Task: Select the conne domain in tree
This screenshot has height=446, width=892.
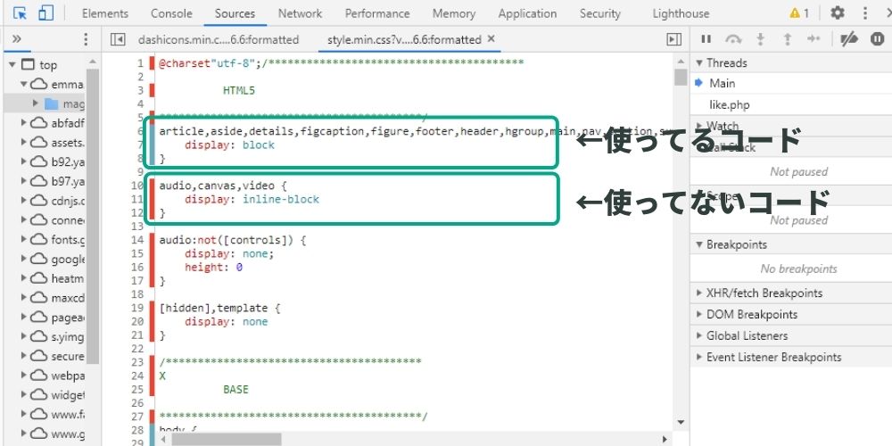Action: pyautogui.click(x=68, y=219)
